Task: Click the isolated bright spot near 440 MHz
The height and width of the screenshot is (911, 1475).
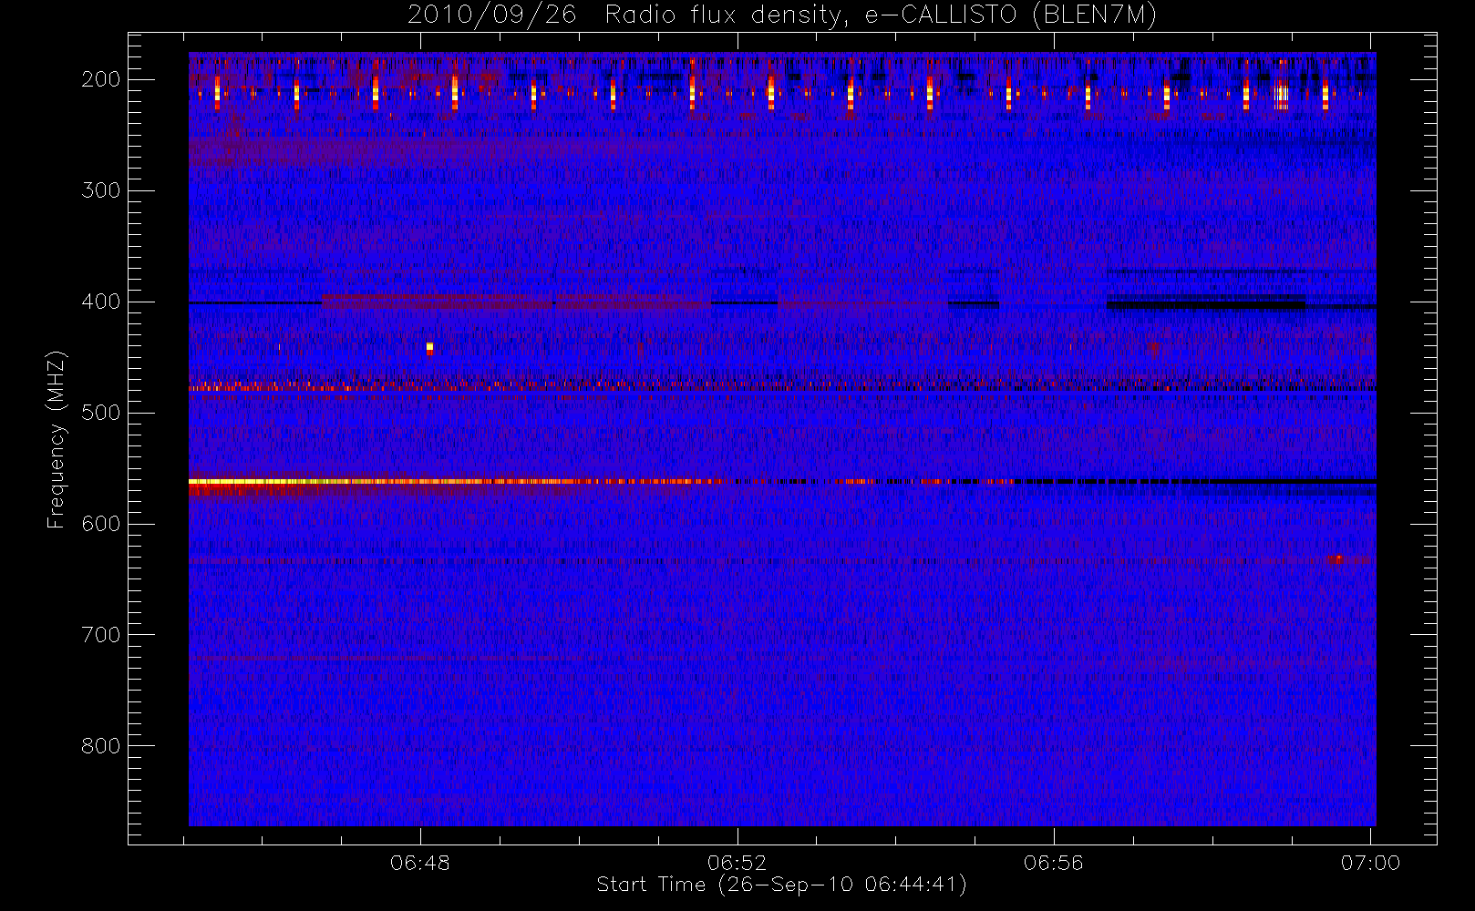Action: pyautogui.click(x=429, y=347)
